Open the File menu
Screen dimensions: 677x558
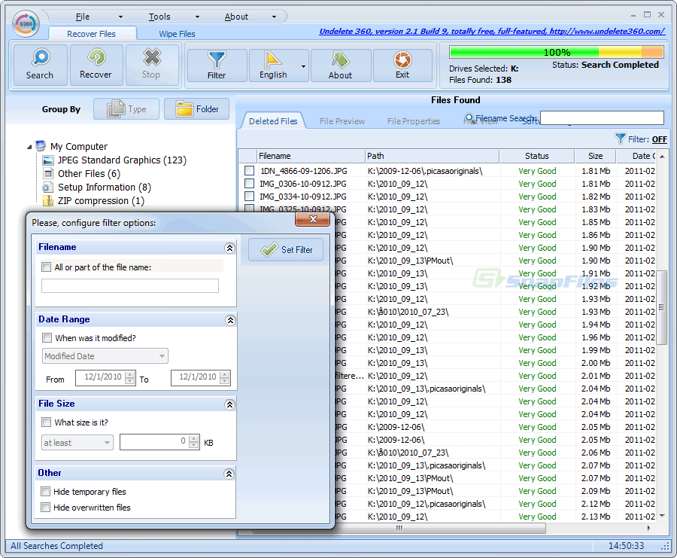(83, 17)
